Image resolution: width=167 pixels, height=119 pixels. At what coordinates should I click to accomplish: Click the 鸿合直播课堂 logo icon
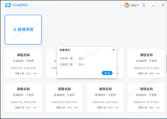coord(8,5)
